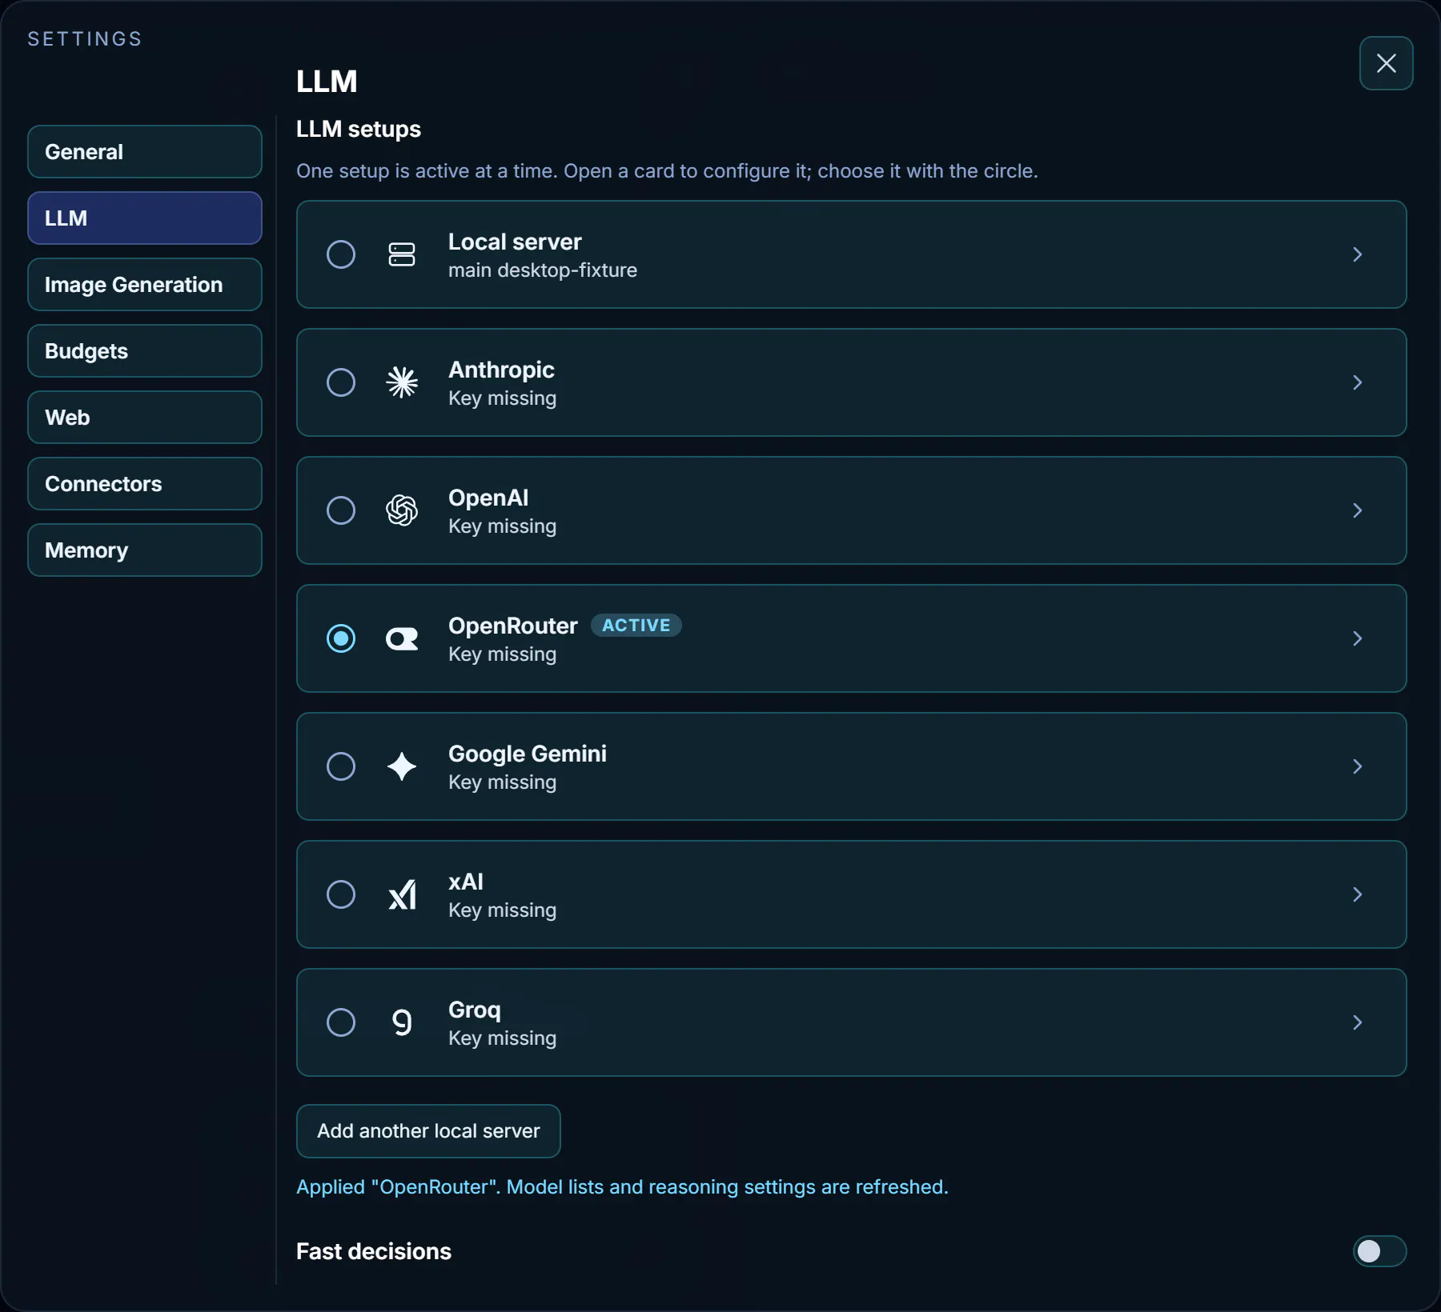Open the Budgets settings tab
This screenshot has height=1312, width=1441.
(x=145, y=351)
